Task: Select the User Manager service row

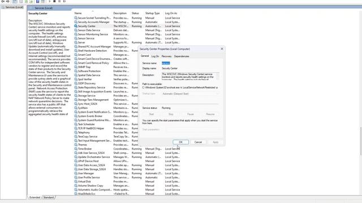Action: 127,173
